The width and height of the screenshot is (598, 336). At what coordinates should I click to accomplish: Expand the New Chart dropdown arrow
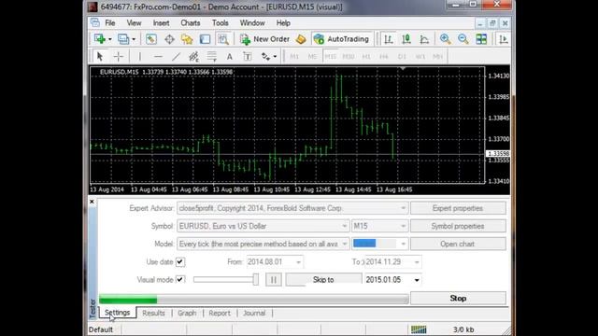pyautogui.click(x=110, y=39)
